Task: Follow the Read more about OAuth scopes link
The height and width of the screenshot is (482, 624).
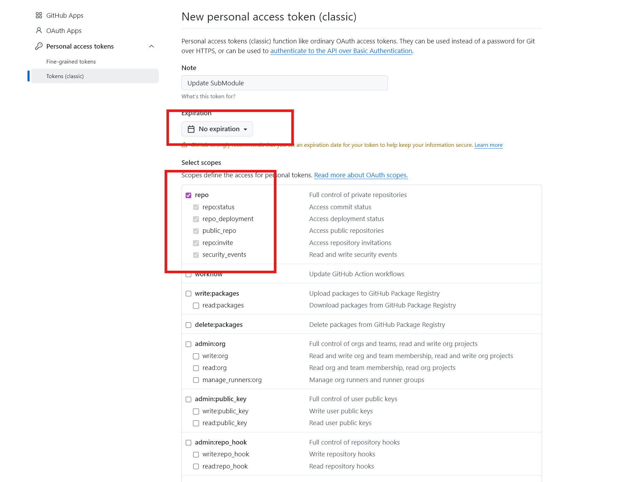Action: click(361, 175)
